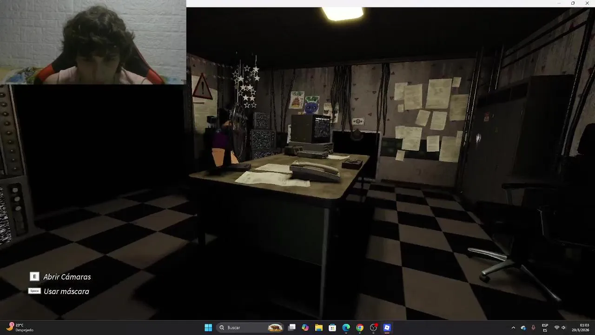
Task: Close the Roblox game window
Action: 587,3
